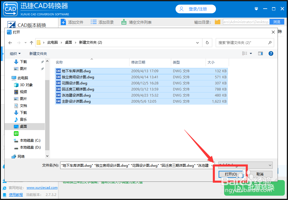The image size is (288, 200).
Task: Open www.xunjiecad.com website link
Action: 42,188
